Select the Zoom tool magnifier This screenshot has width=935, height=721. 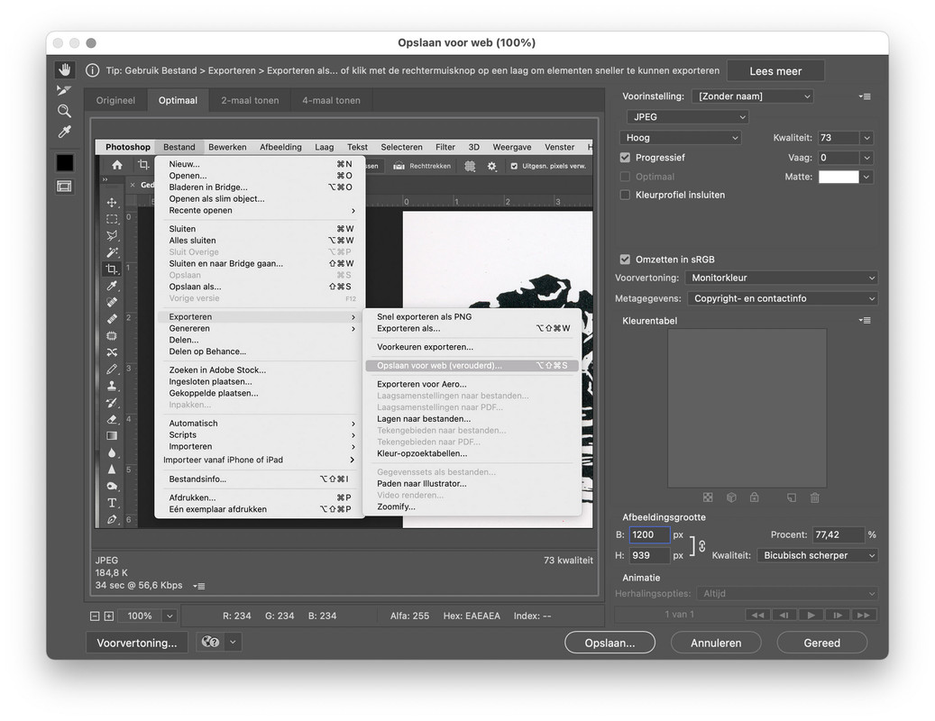click(x=64, y=111)
